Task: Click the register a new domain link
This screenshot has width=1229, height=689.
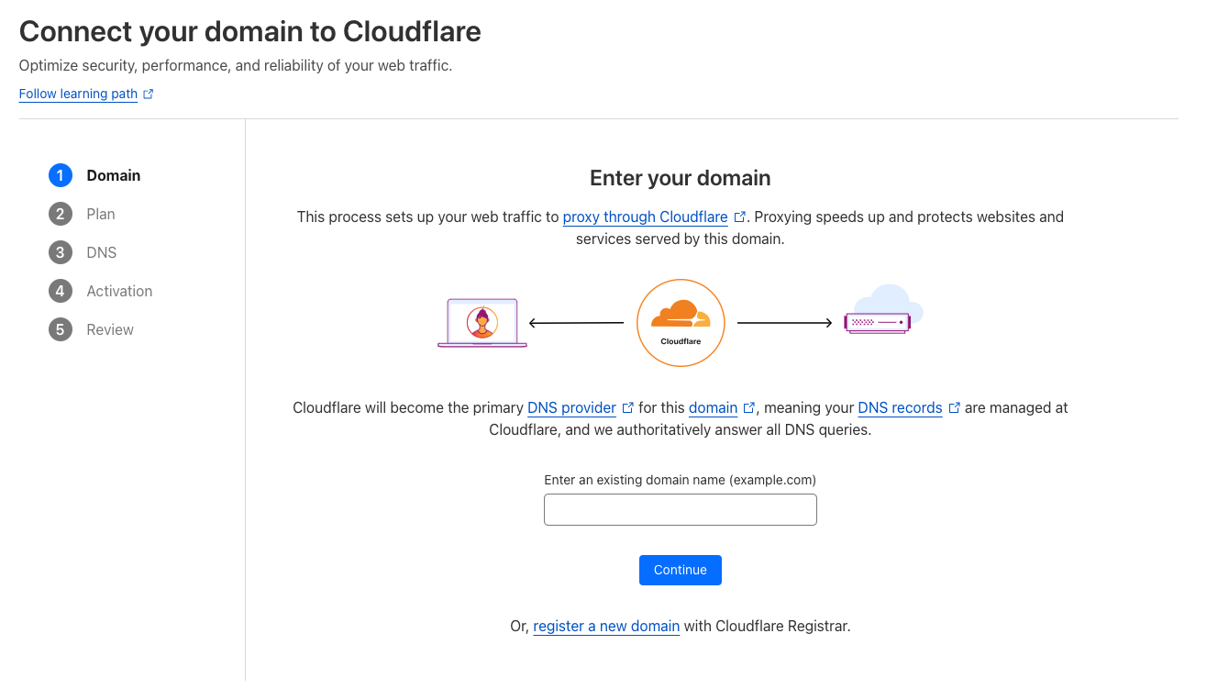Action: coord(606,627)
